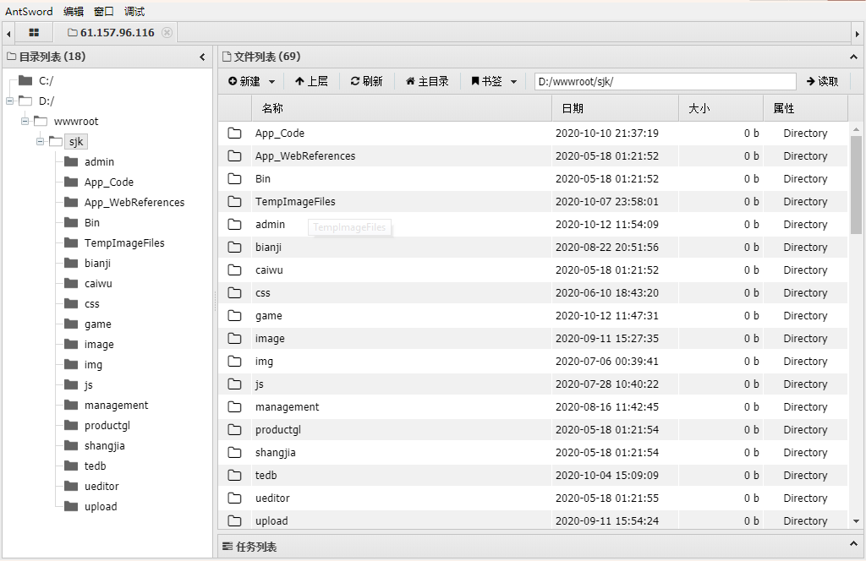Close the 61.157.96.116 tab
The image size is (866, 561).
pyautogui.click(x=167, y=33)
